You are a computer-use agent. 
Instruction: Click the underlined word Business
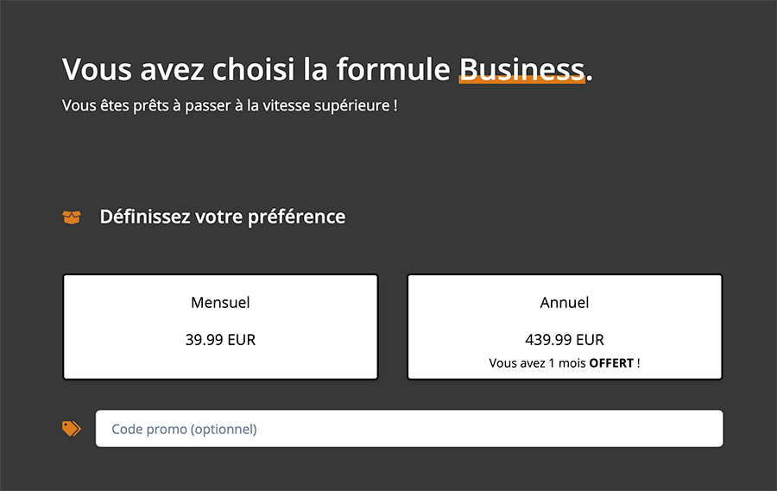521,69
